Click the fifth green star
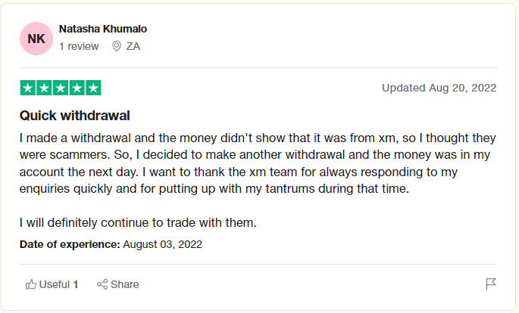The width and height of the screenshot is (519, 313). coord(93,88)
